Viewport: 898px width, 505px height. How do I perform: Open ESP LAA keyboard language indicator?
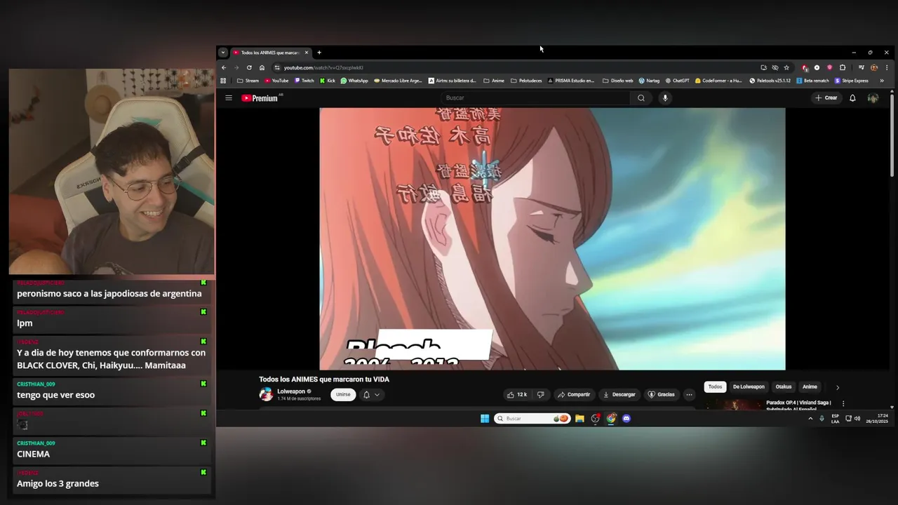(835, 419)
